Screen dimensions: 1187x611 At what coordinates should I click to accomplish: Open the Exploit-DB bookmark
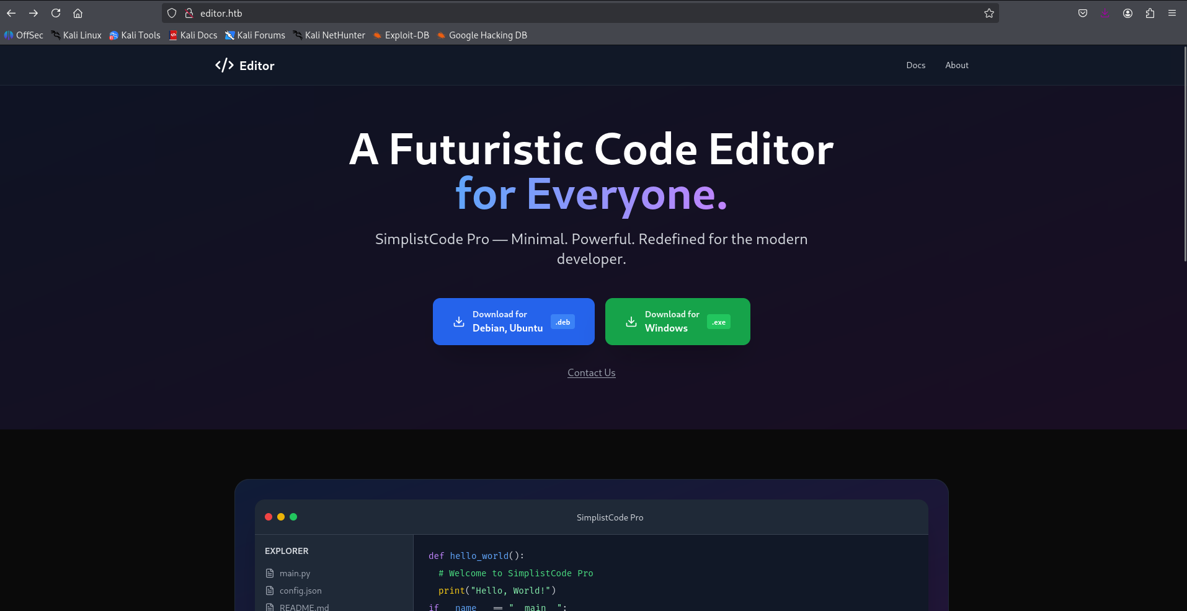pyautogui.click(x=401, y=35)
